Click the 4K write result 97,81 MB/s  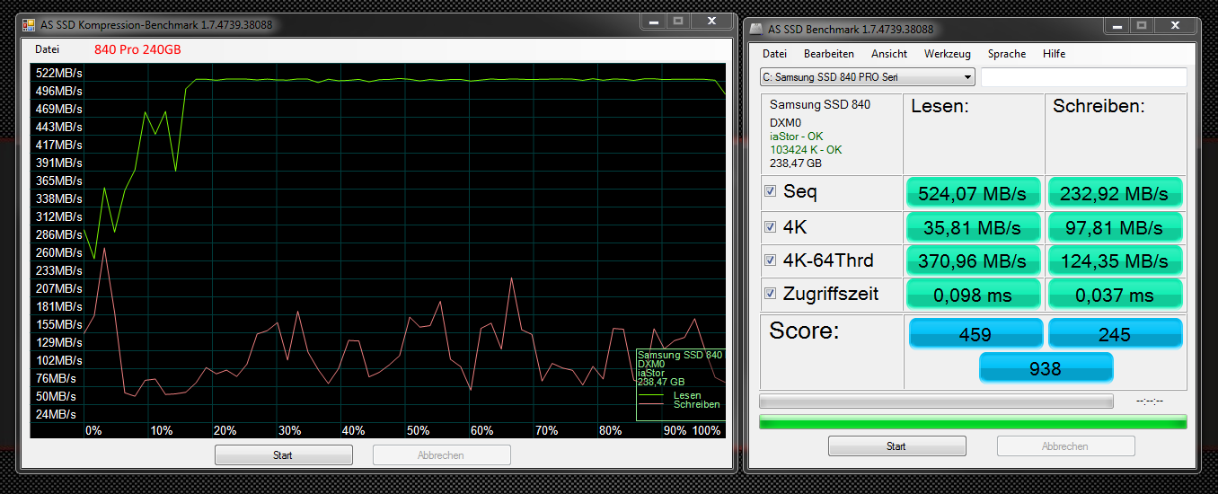tap(1115, 227)
